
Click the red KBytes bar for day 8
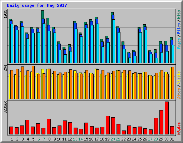[x=49, y=127]
